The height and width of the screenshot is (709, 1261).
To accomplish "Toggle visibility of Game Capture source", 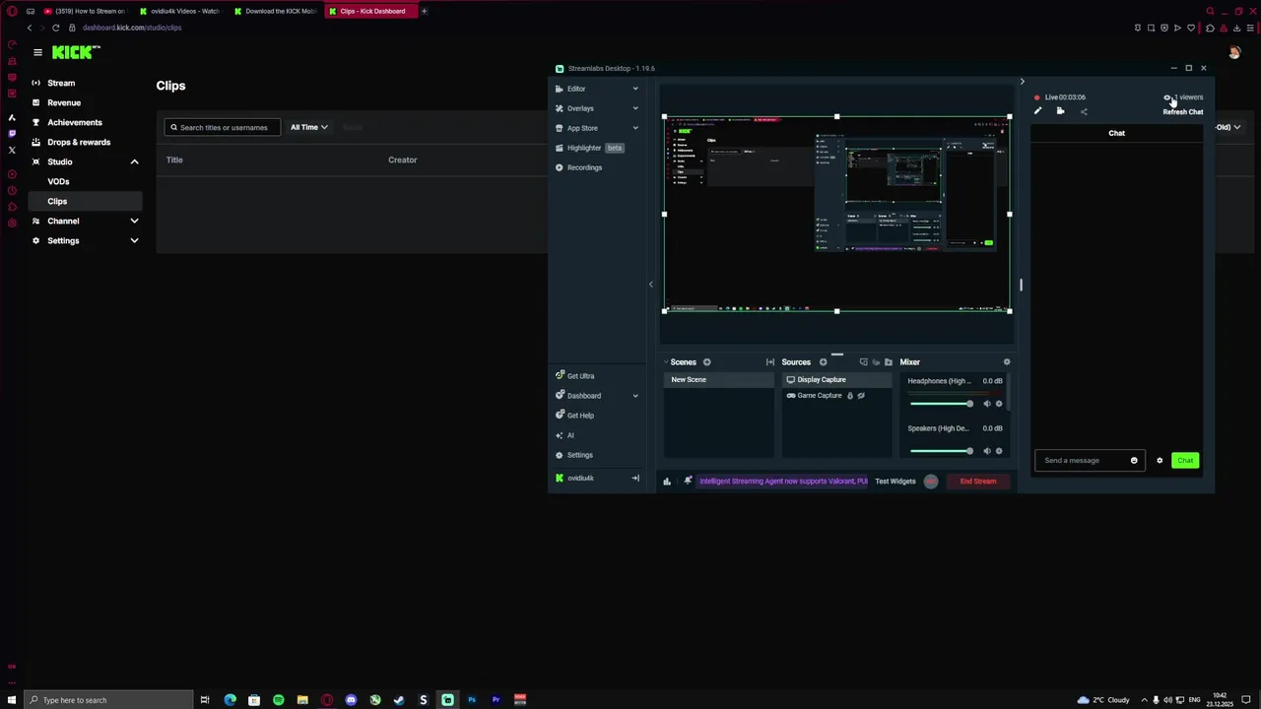I will point(861,396).
